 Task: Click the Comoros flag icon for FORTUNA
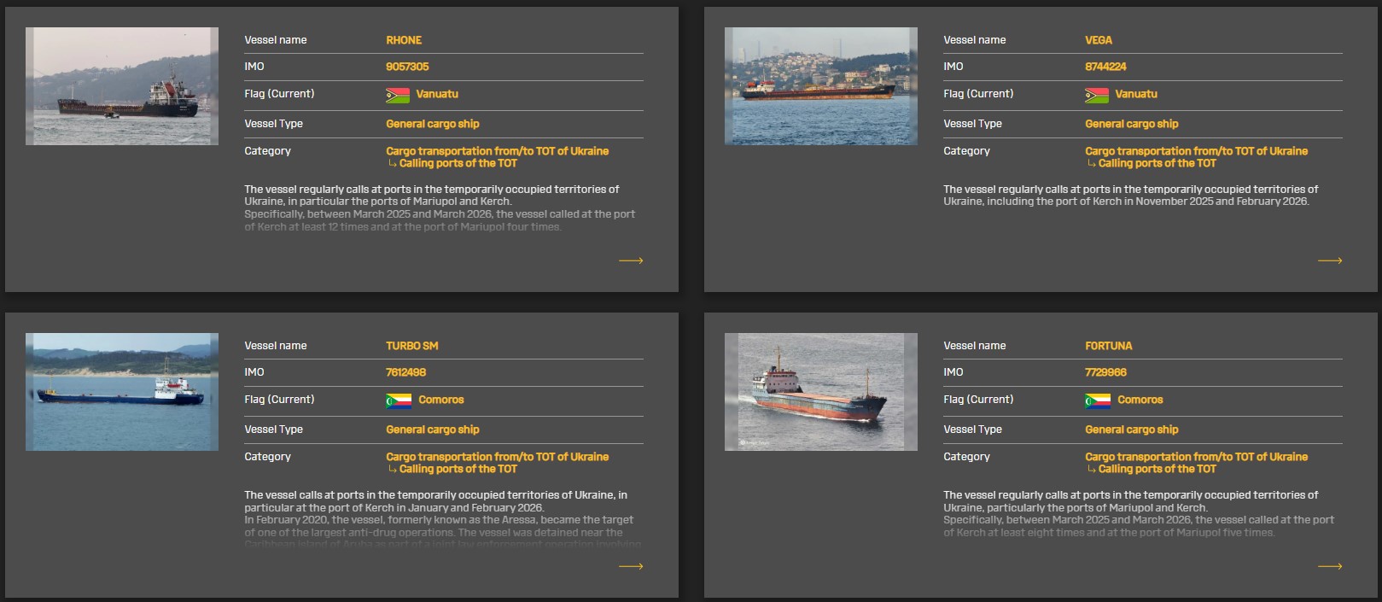point(1098,400)
